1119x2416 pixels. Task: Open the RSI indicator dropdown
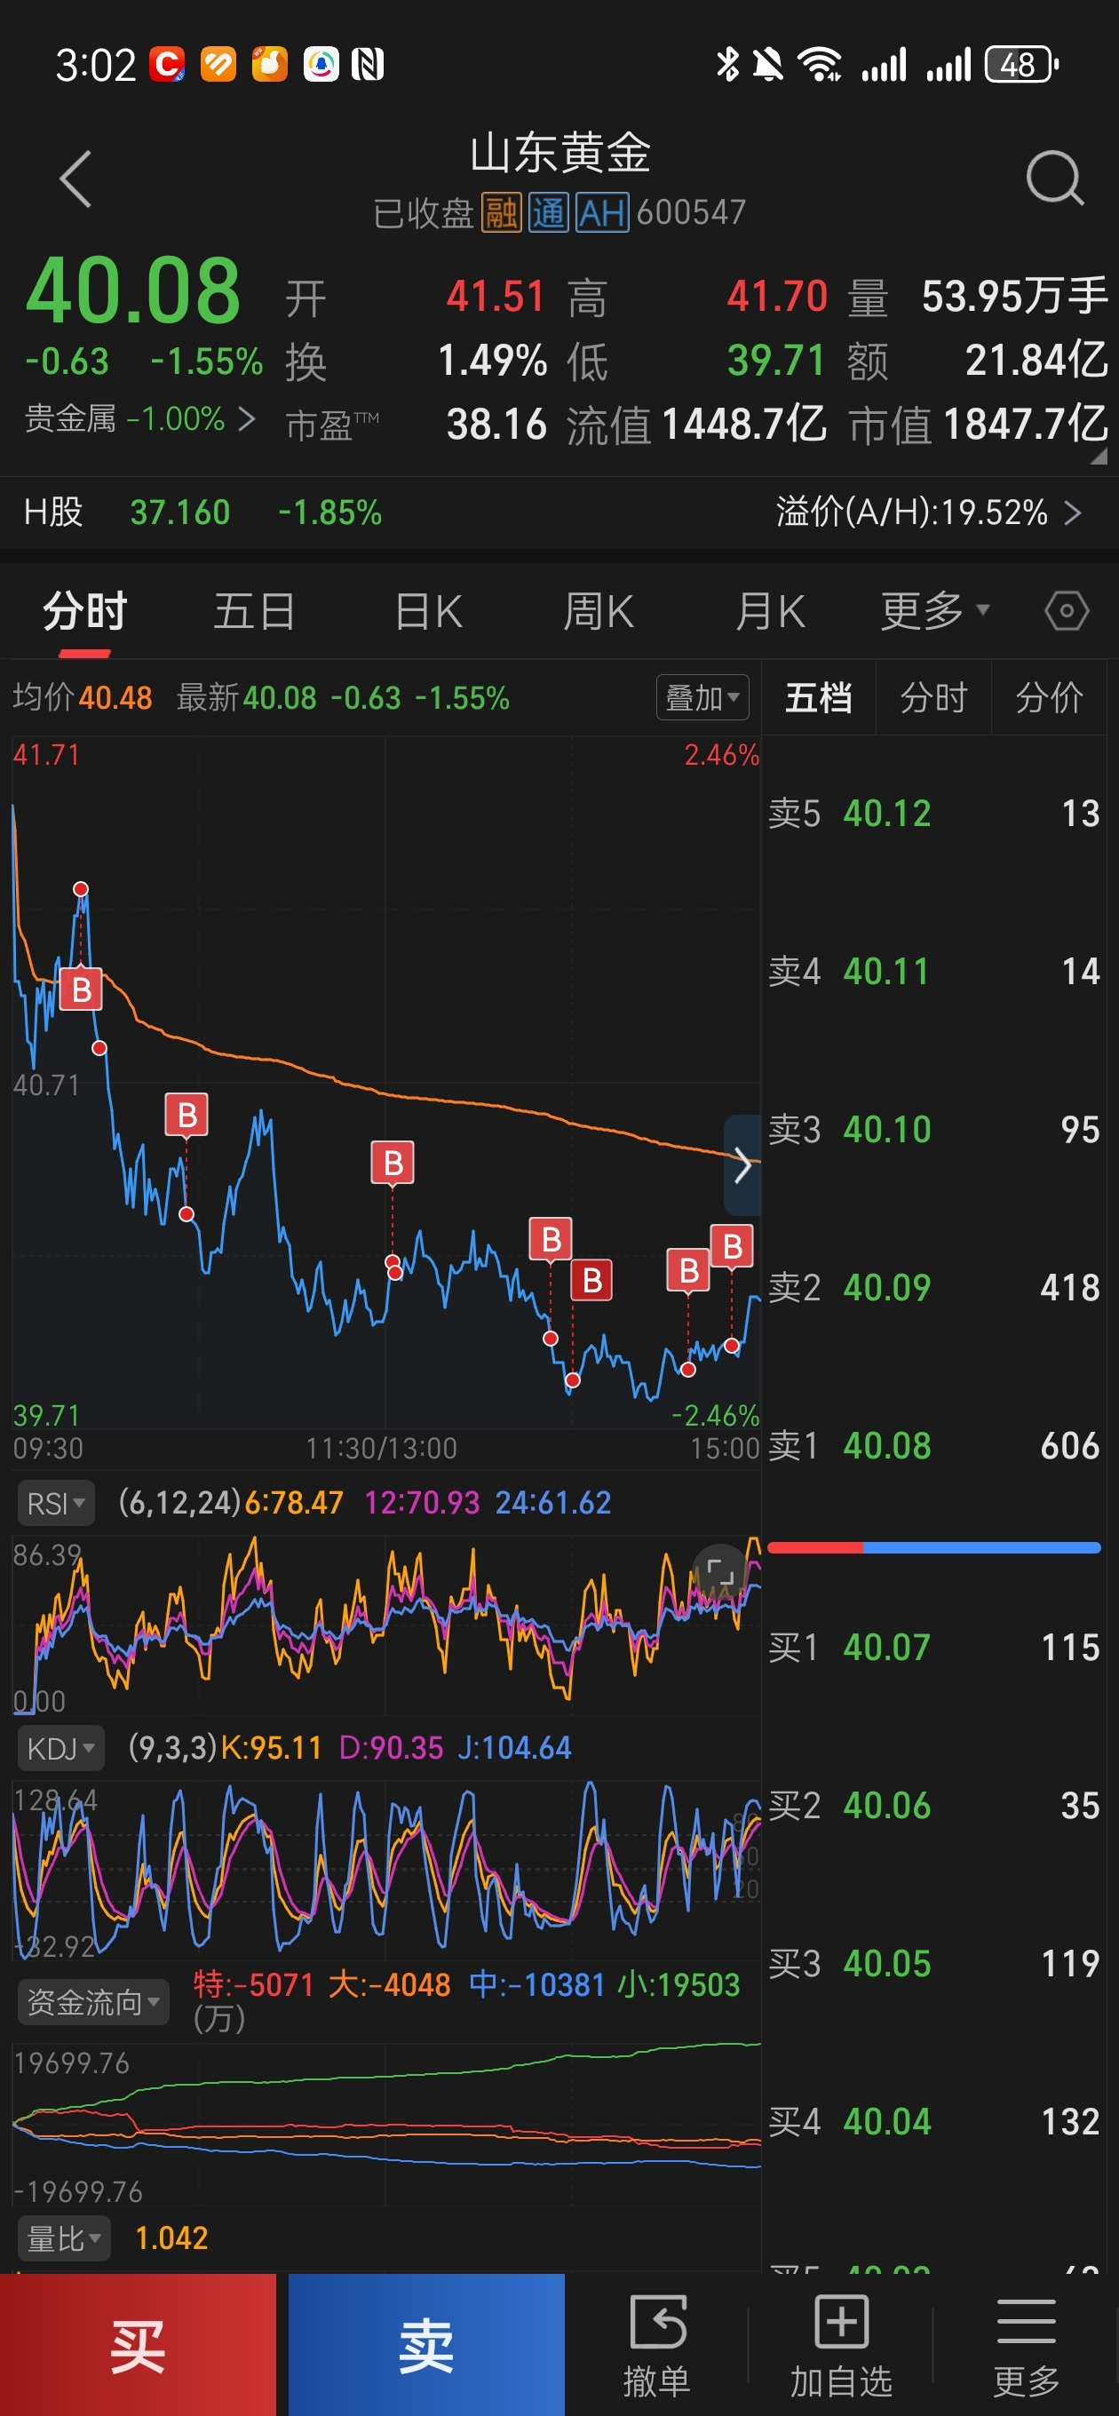(55, 1504)
